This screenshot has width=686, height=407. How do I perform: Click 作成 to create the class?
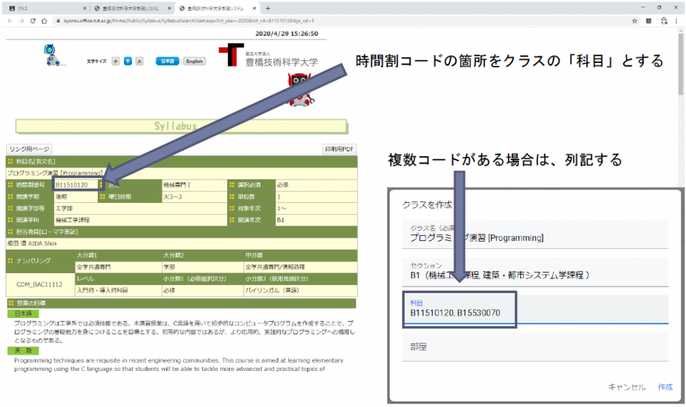tap(667, 387)
